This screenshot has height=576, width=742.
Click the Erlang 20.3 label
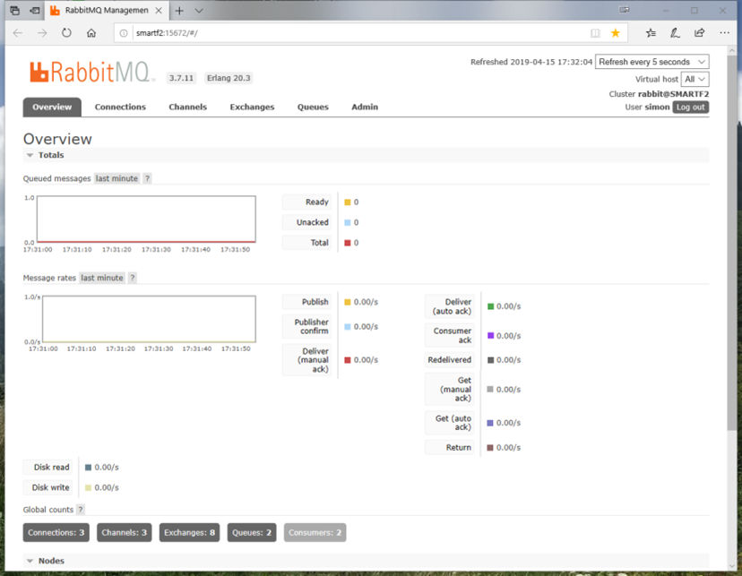[229, 78]
